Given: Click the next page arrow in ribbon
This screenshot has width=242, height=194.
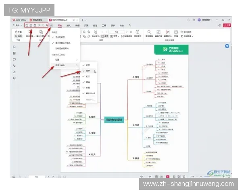Looking at the screenshot, I should click(x=127, y=32).
